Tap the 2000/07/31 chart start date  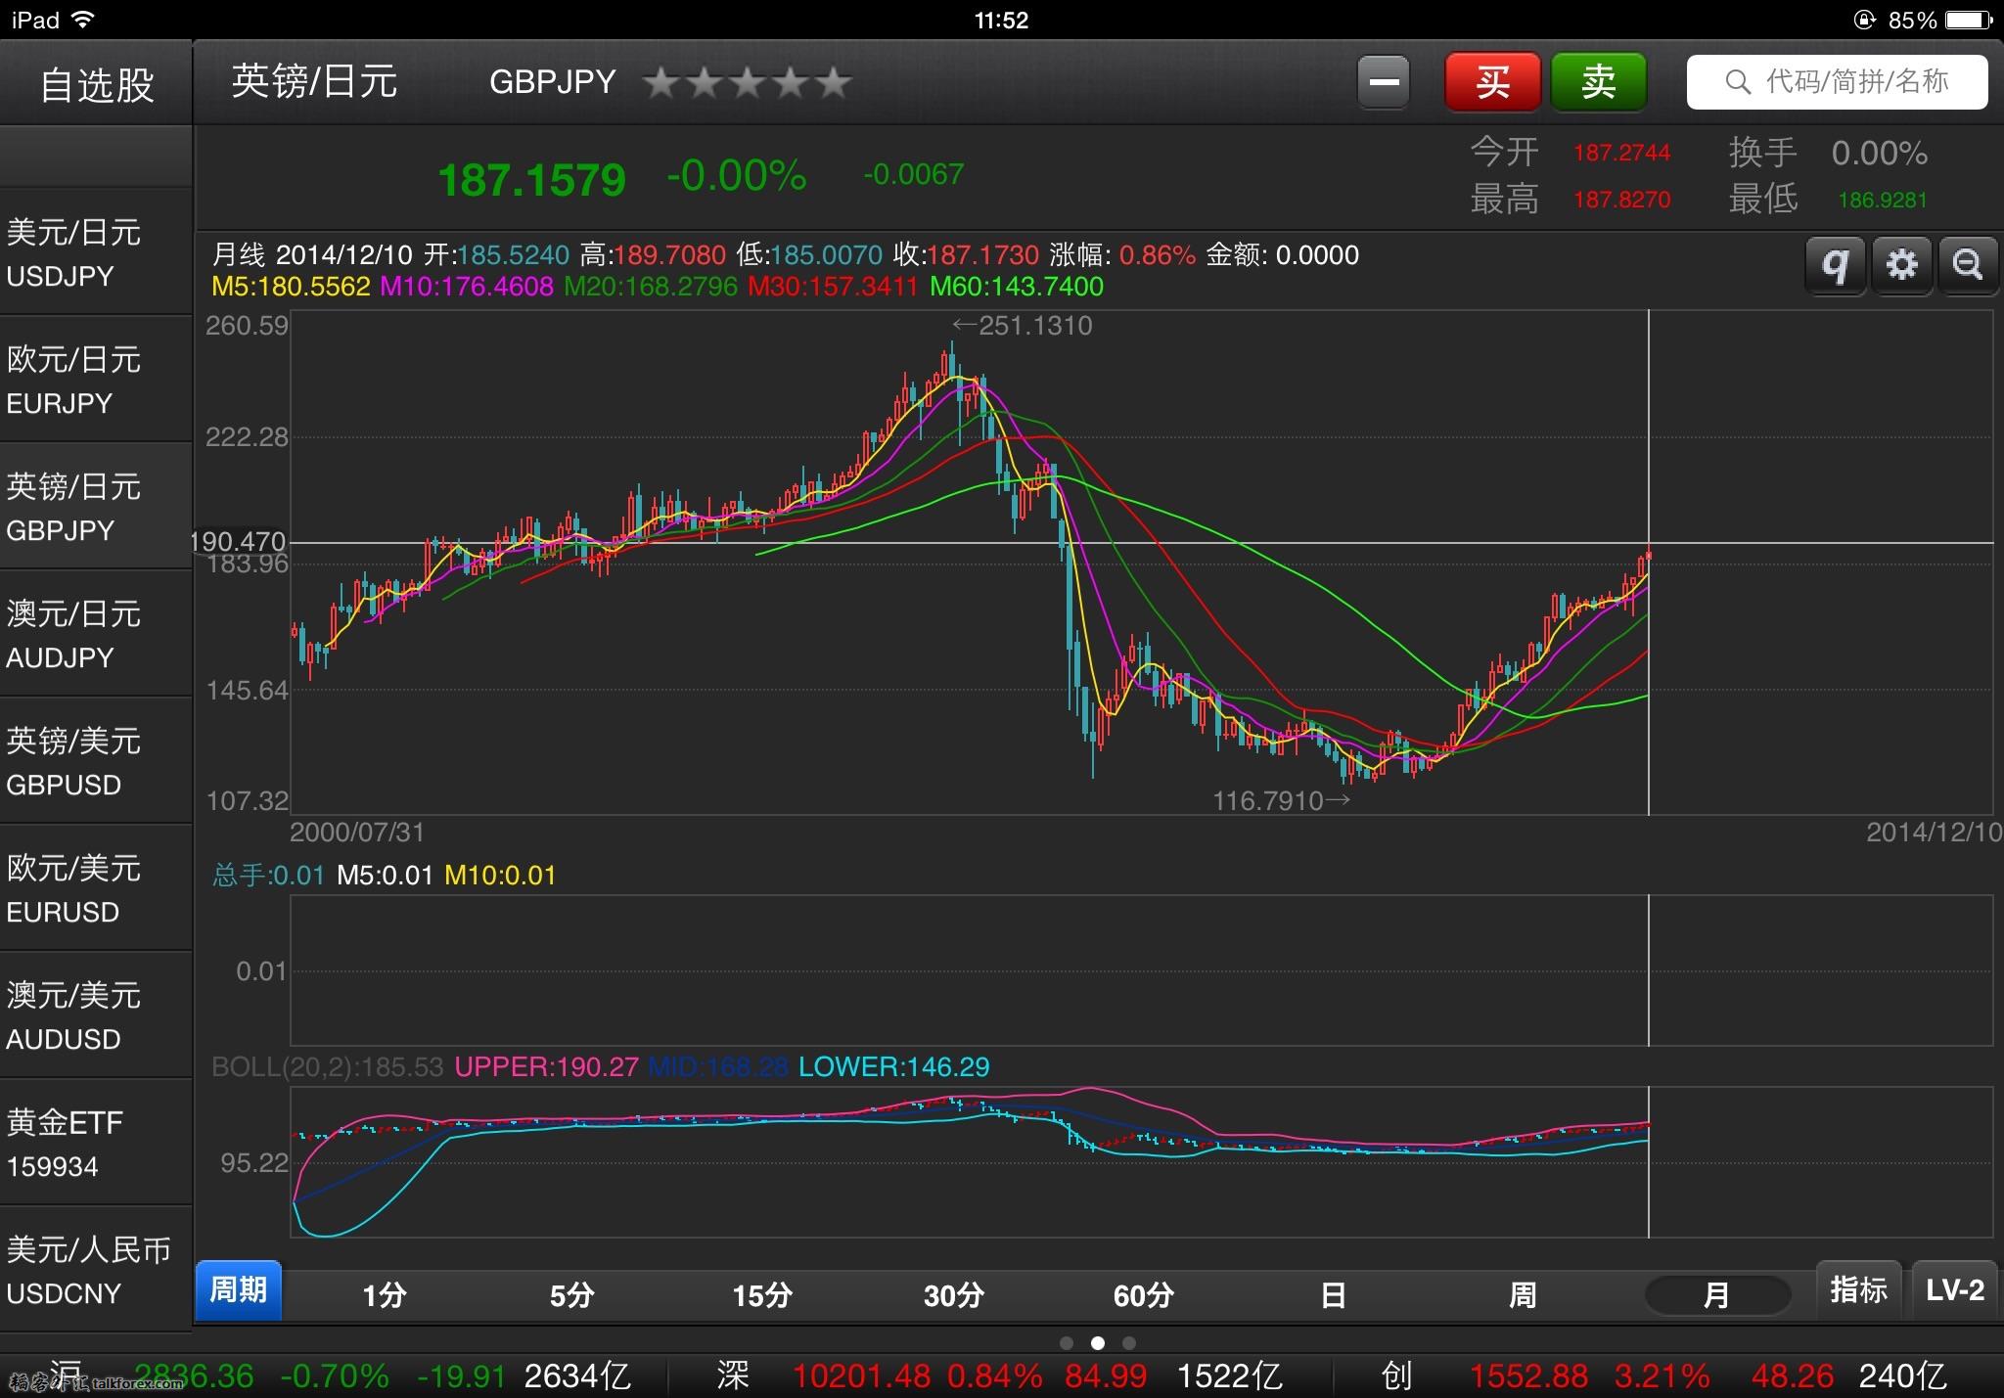(x=357, y=833)
